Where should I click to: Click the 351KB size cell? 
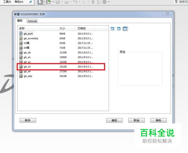coord(63,76)
